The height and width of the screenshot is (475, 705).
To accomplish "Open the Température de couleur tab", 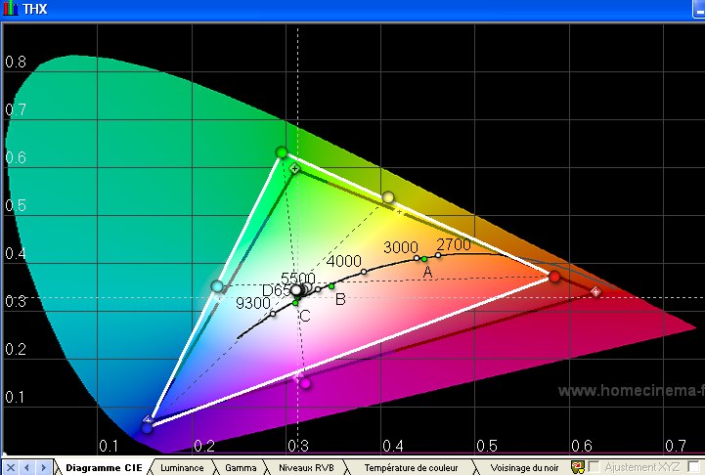I will point(411,467).
